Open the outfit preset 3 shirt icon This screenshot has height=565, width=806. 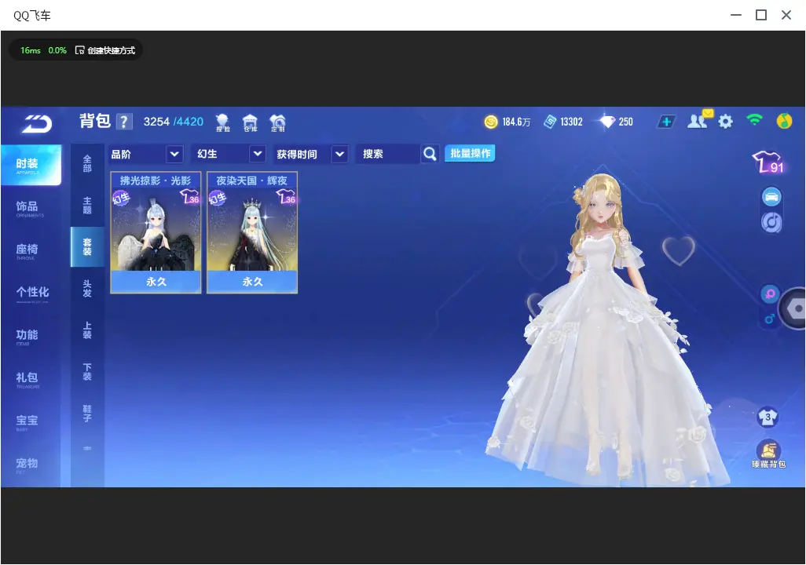pyautogui.click(x=768, y=417)
